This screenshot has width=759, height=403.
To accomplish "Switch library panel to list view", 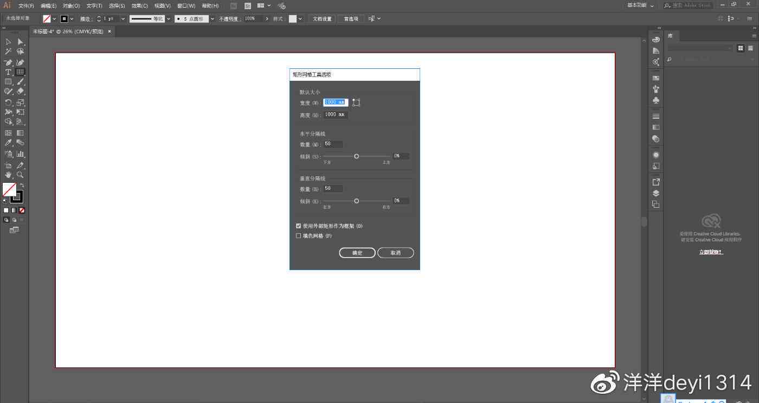I will point(751,48).
